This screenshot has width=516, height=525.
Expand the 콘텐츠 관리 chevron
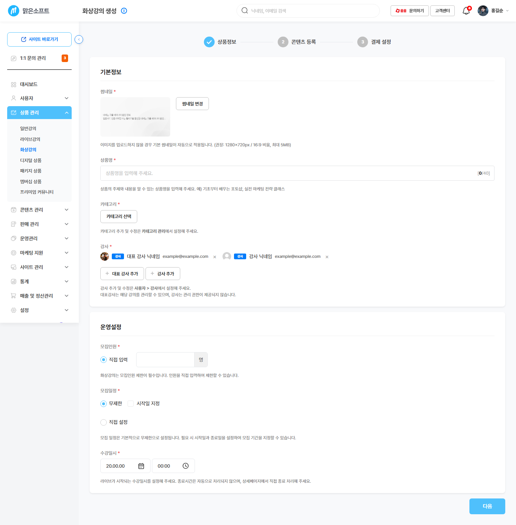(x=67, y=210)
